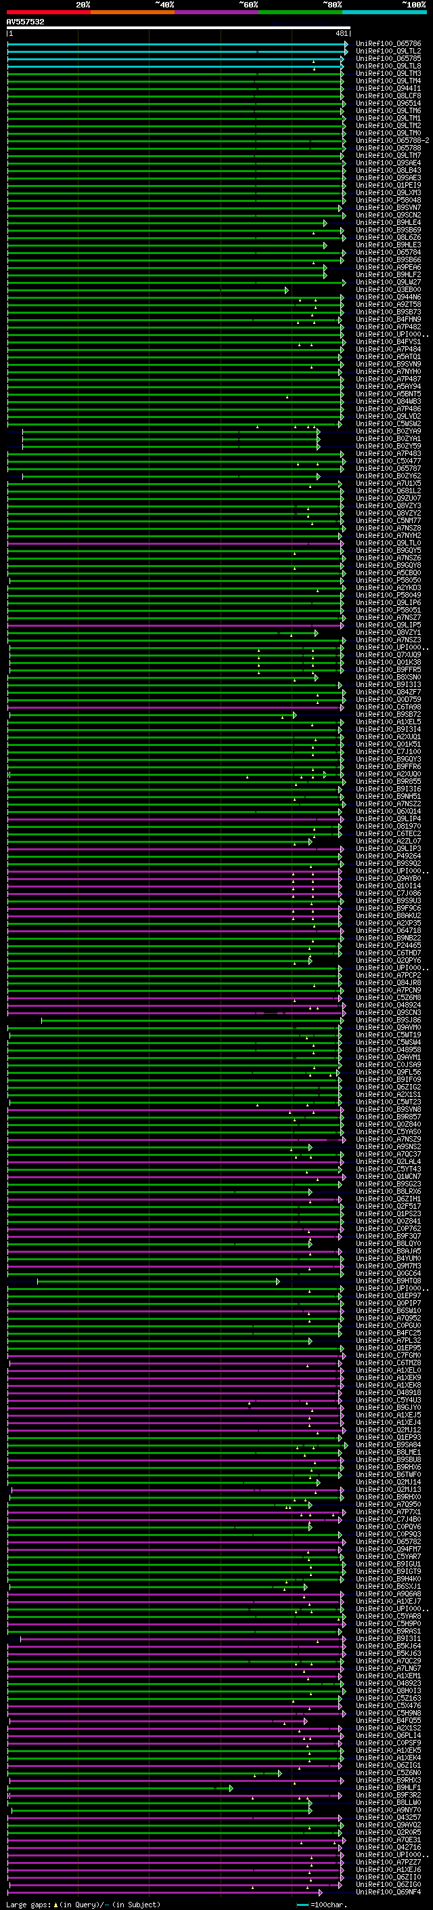
Task: Click the purple alignment bar for UniRef100_O48924
Action: (175, 1005)
